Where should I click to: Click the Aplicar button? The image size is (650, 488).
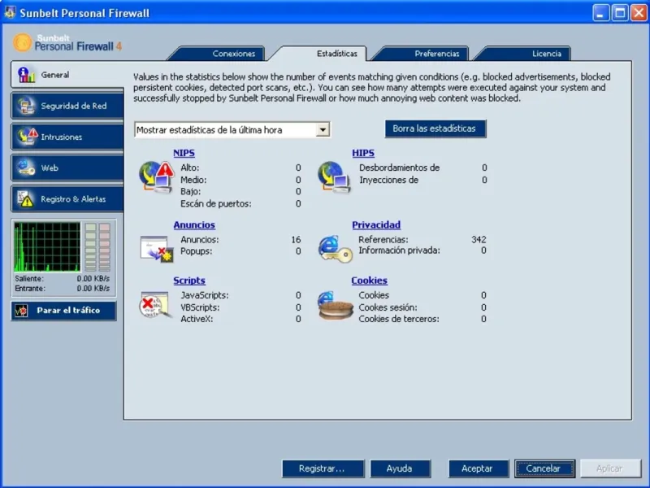pyautogui.click(x=610, y=468)
